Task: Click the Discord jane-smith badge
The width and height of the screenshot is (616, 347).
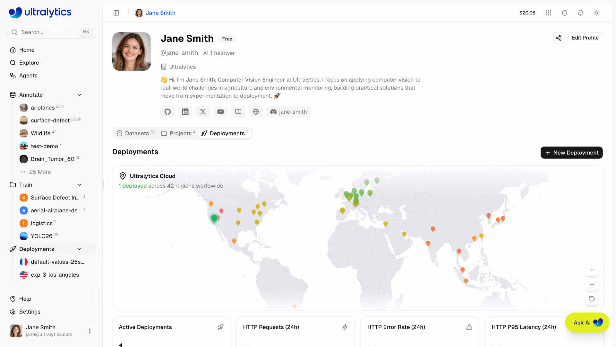Action: point(288,111)
